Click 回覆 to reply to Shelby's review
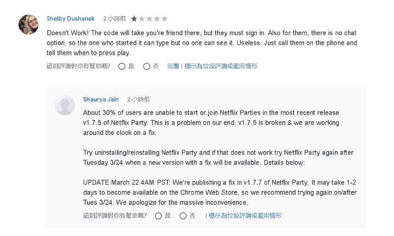 point(173,66)
